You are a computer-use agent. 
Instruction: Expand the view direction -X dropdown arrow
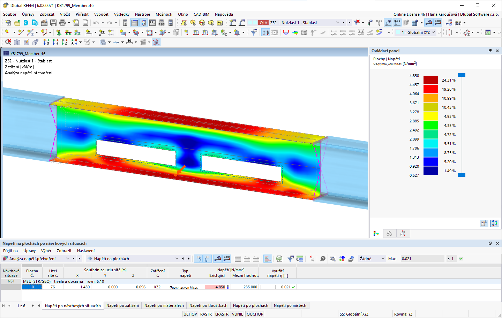point(80,42)
